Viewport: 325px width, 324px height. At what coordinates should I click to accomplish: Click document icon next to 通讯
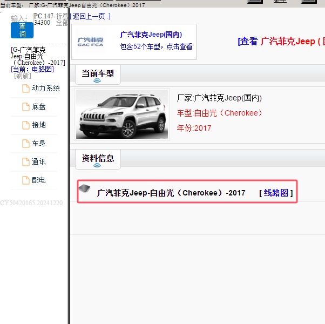[x=26, y=162]
